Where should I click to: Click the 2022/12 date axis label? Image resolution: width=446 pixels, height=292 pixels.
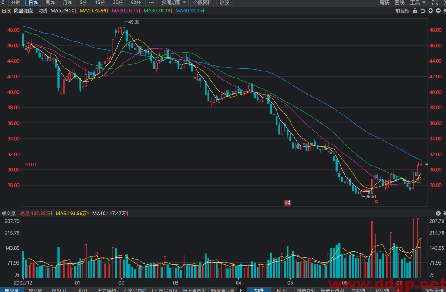tap(23, 282)
